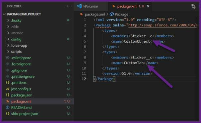Click Sticker__c members value on line 4

(141, 36)
